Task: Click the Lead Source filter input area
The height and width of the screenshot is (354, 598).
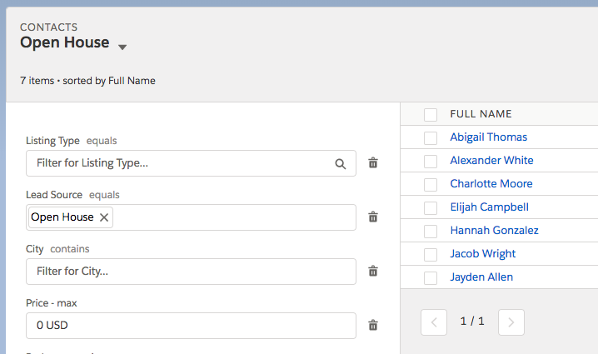Action: (x=191, y=217)
